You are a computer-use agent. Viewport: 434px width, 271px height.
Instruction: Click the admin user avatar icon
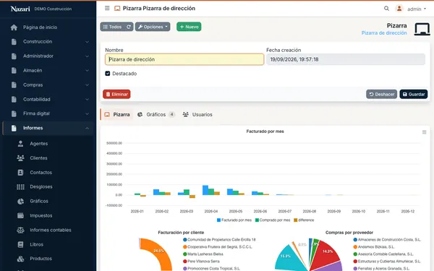(x=399, y=9)
